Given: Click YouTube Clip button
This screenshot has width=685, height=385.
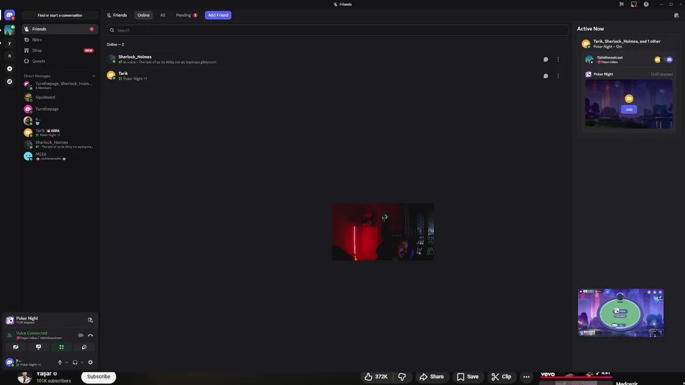Looking at the screenshot, I should pos(501,376).
